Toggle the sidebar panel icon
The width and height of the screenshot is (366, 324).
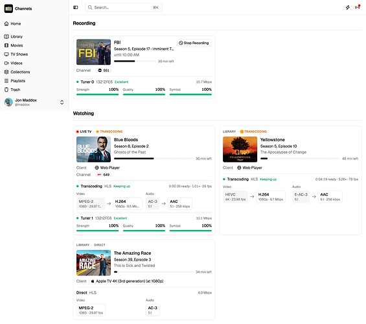click(76, 8)
